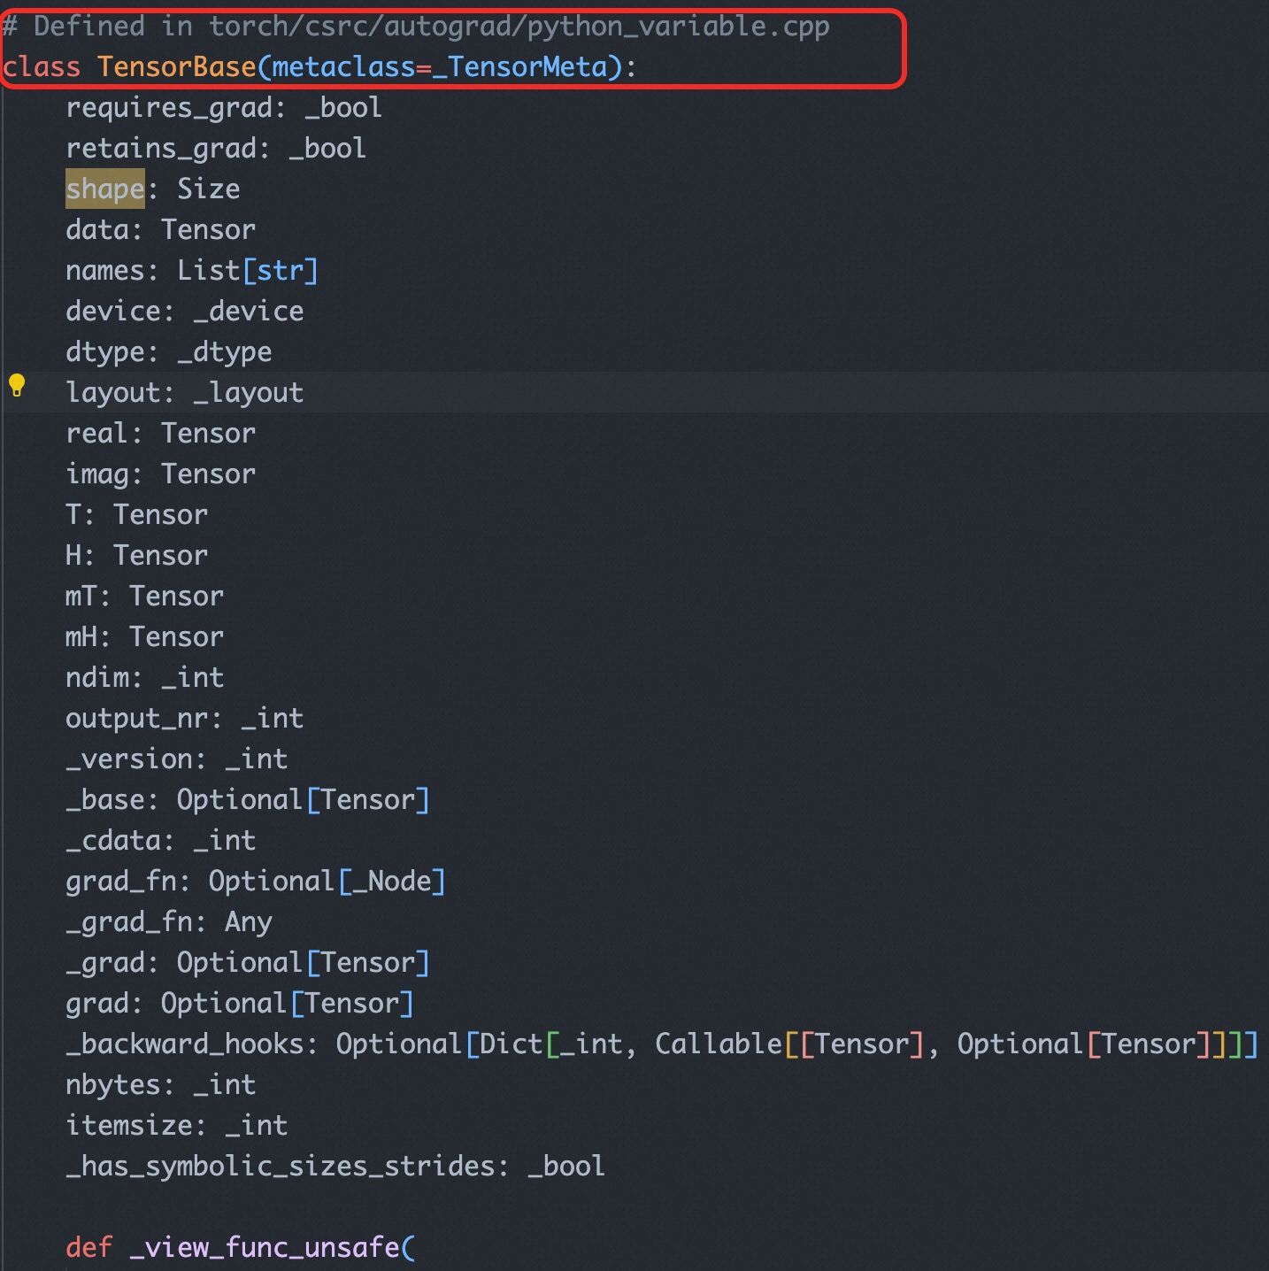1269x1271 pixels.
Task: Click '_backward_hooks' attribute name
Action: [x=185, y=1044]
